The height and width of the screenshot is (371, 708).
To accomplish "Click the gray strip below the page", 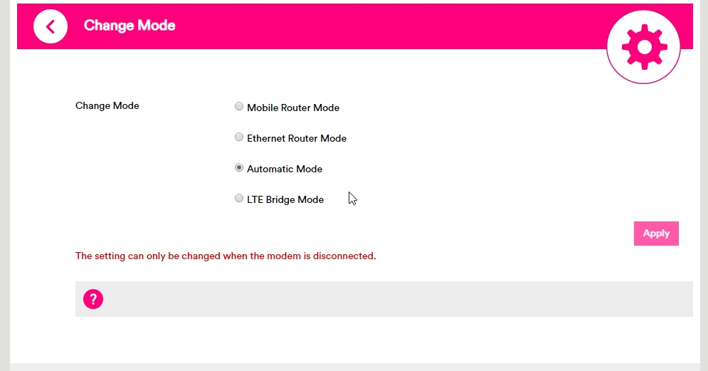I will click(356, 367).
